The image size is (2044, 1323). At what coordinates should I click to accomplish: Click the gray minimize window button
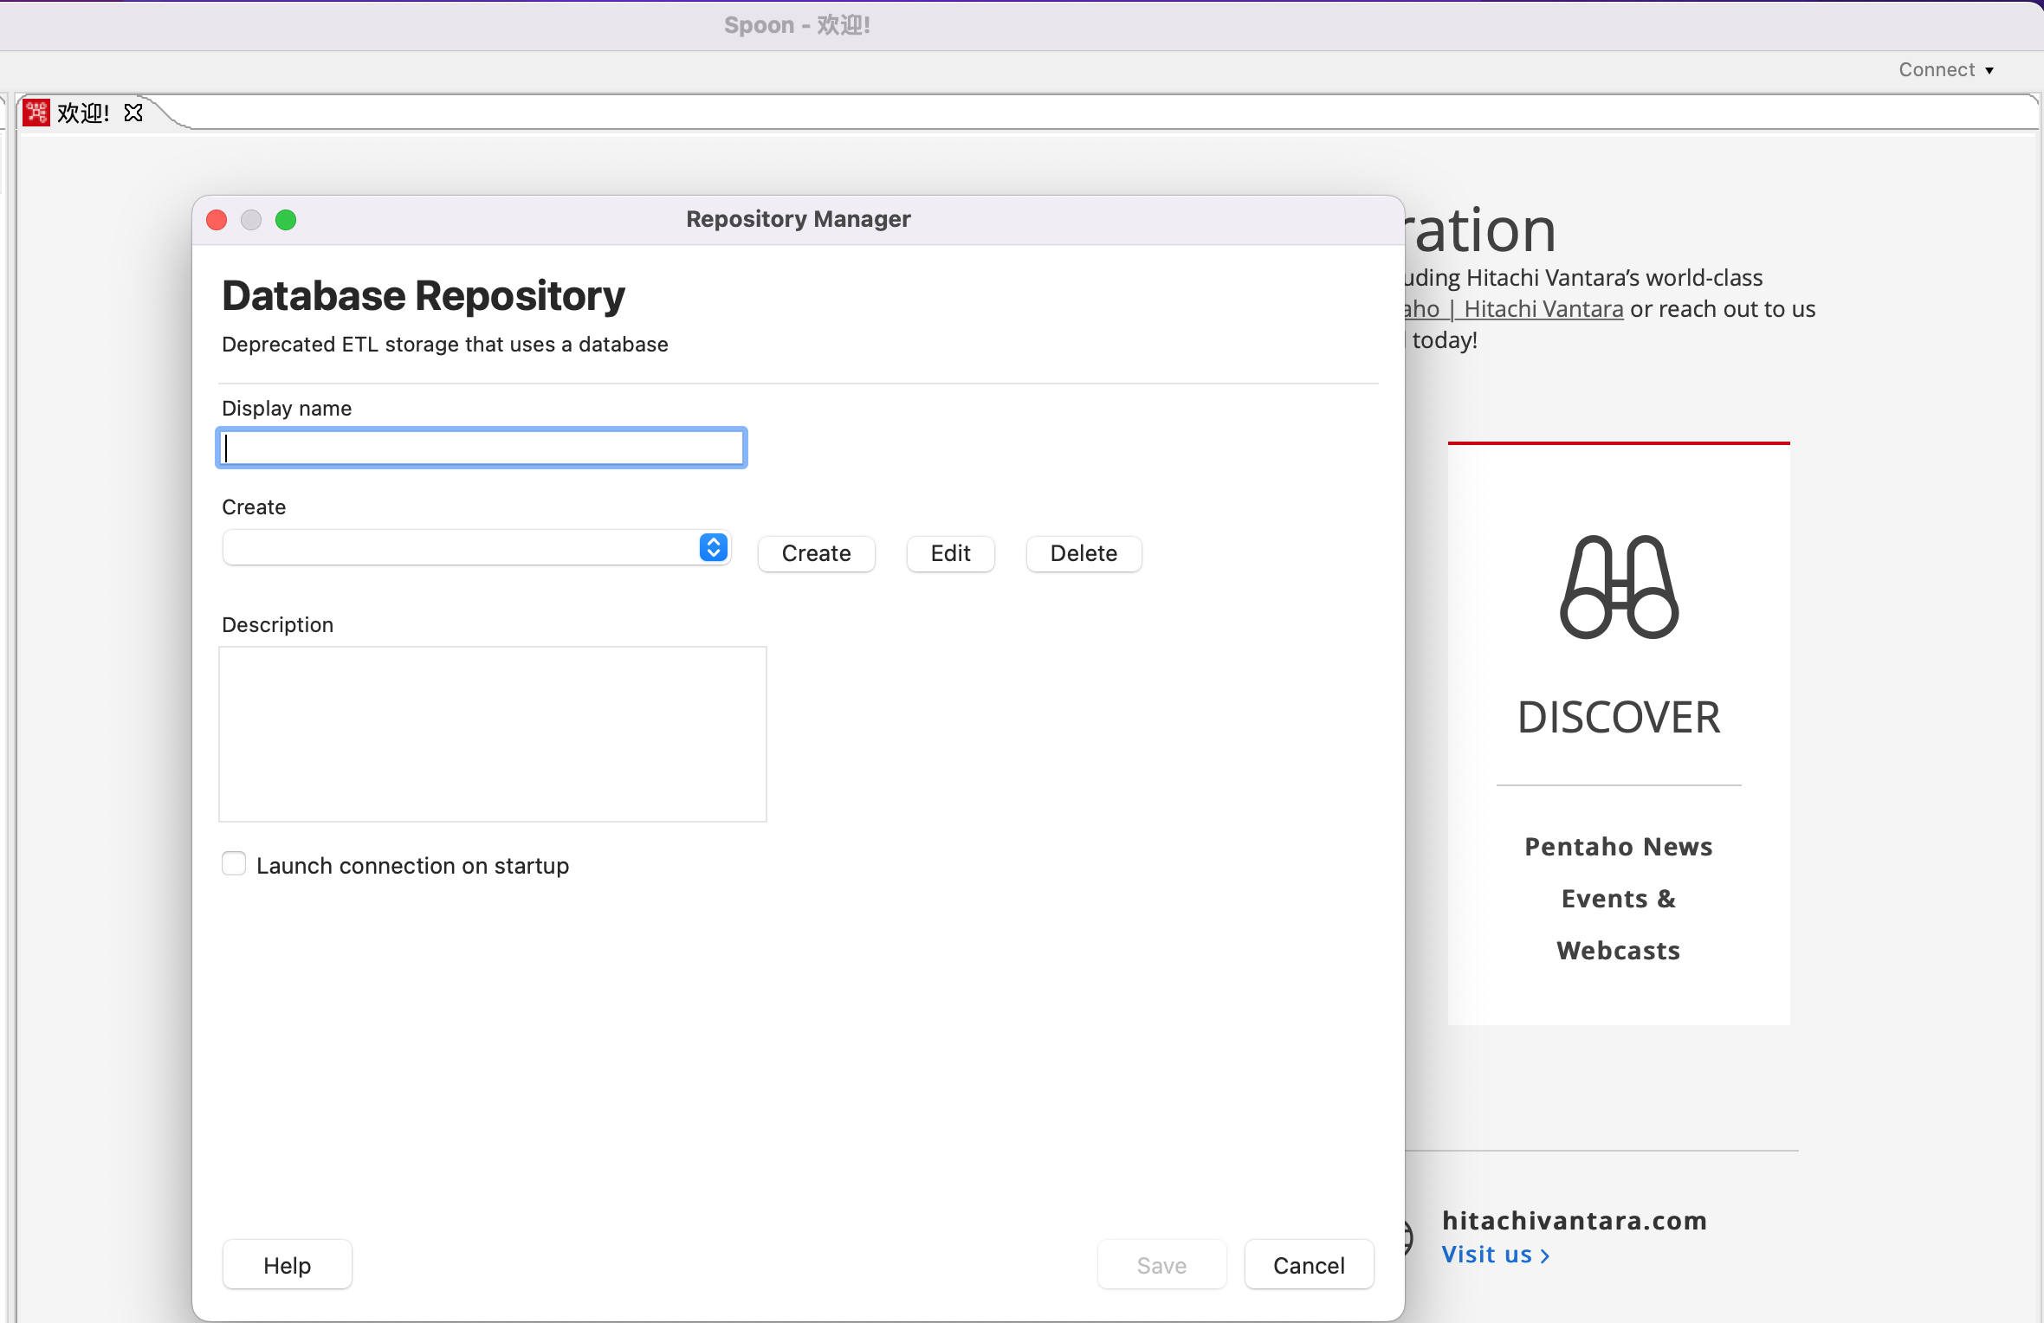pyautogui.click(x=251, y=220)
